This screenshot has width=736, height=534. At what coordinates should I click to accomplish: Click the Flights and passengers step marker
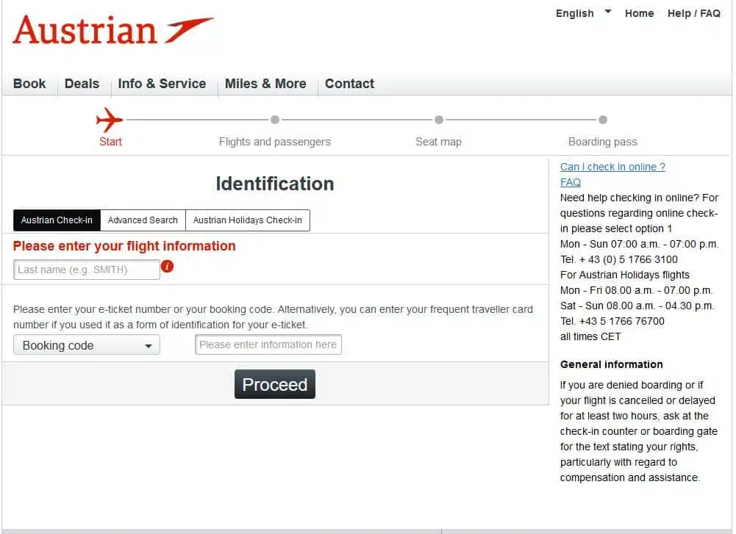coord(275,120)
